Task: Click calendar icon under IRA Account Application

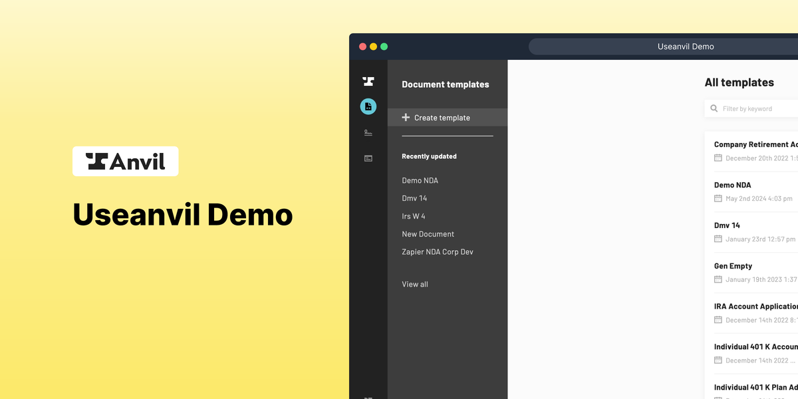Action: point(718,320)
